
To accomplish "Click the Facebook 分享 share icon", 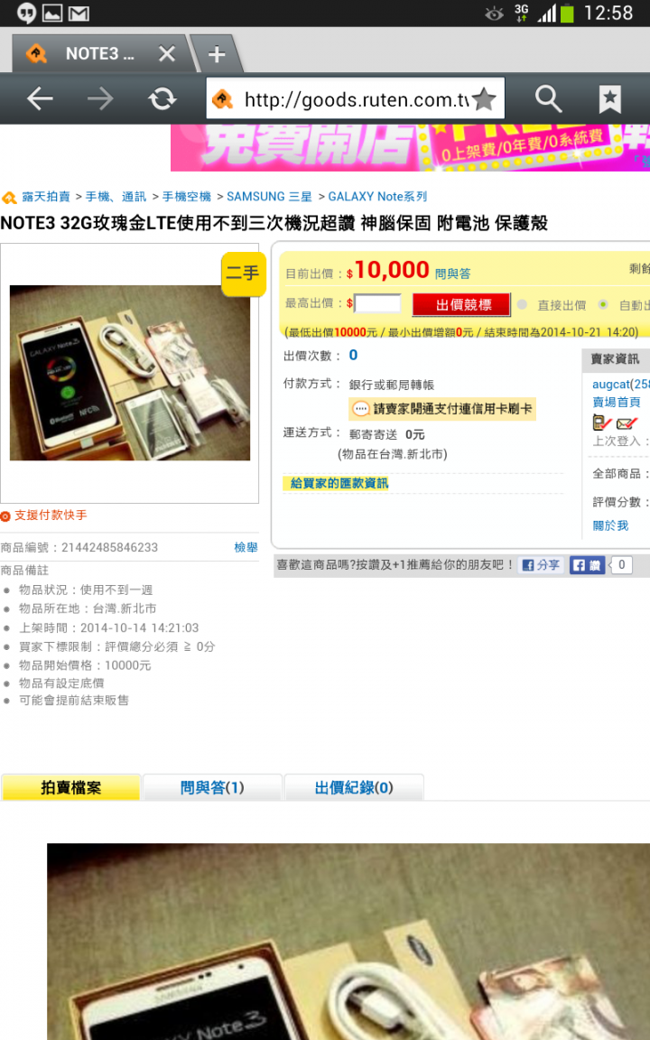I will pos(541,565).
